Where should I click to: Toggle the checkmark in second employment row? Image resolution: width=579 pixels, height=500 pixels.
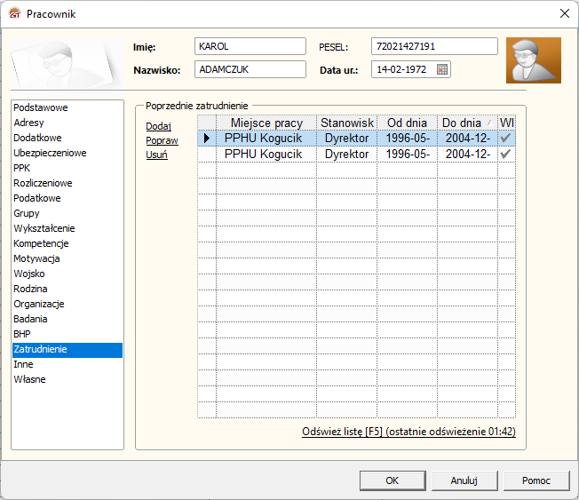point(505,154)
